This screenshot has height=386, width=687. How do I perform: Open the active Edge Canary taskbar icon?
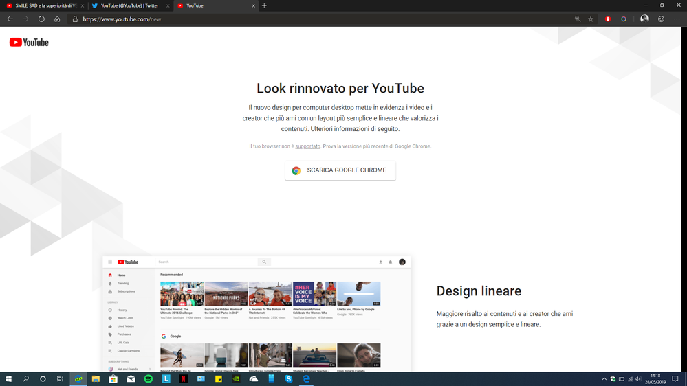pos(78,378)
